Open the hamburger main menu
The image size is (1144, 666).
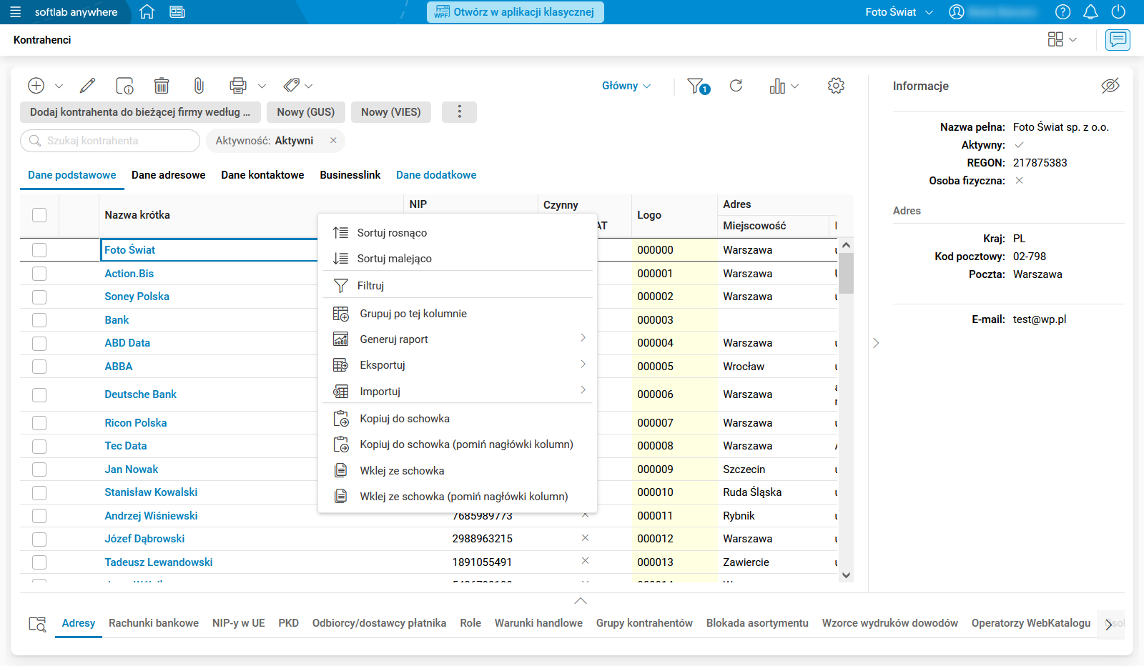click(x=15, y=12)
